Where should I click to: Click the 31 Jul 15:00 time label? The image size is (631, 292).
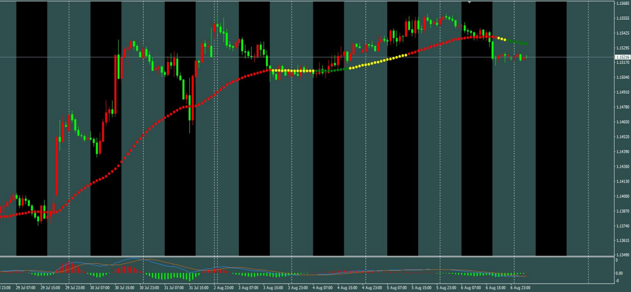pos(199,288)
